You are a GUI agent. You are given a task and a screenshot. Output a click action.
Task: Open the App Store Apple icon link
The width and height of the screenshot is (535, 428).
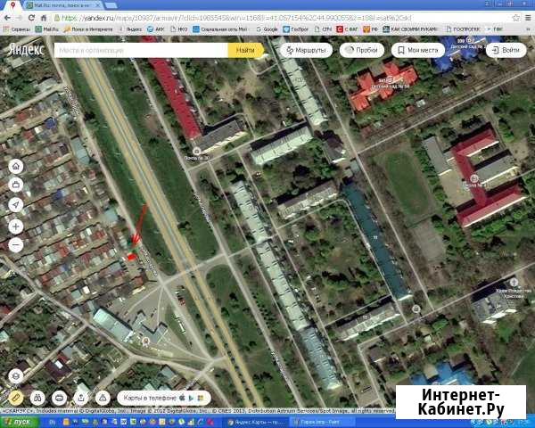tap(182, 398)
